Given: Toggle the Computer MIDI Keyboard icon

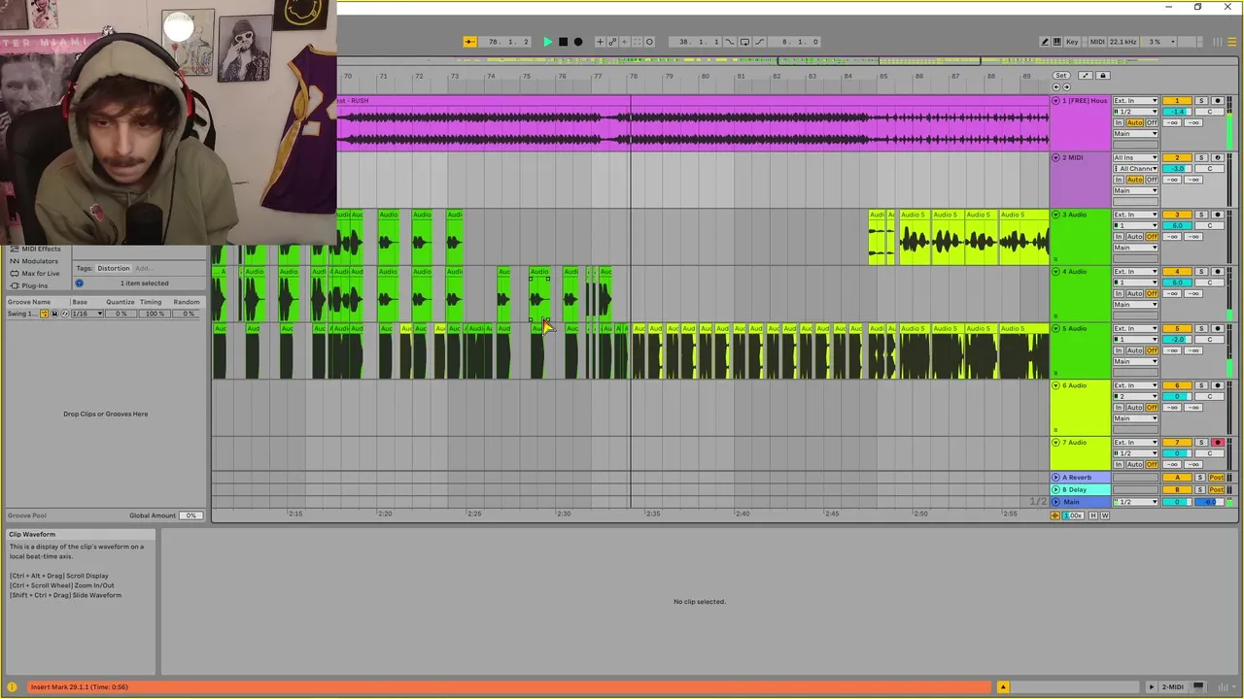Looking at the screenshot, I should [1056, 42].
